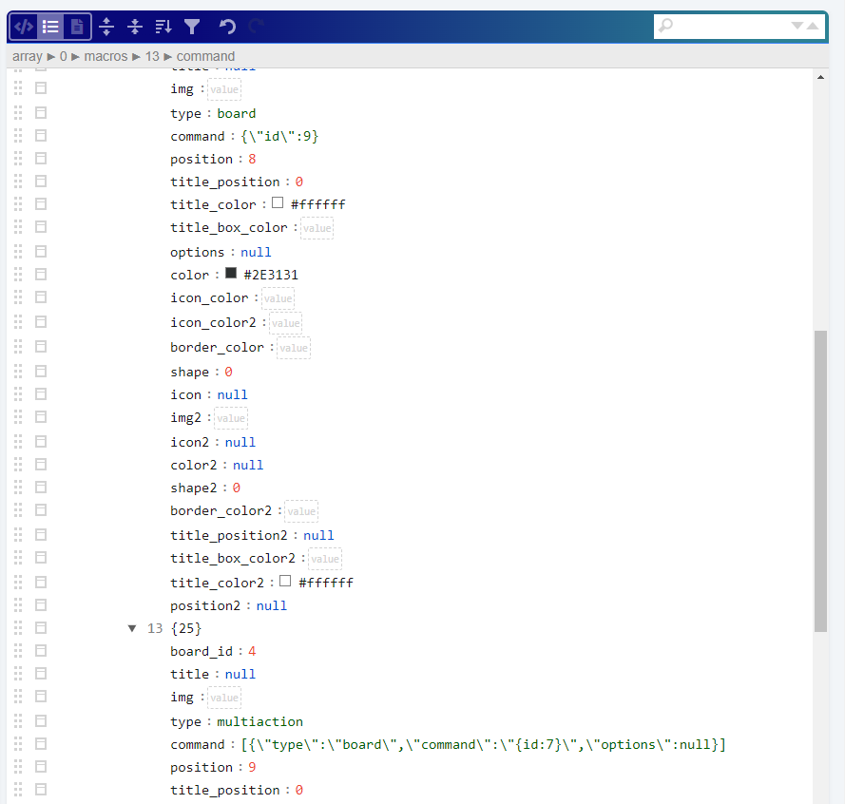Collapse all JSON nodes

tap(134, 27)
